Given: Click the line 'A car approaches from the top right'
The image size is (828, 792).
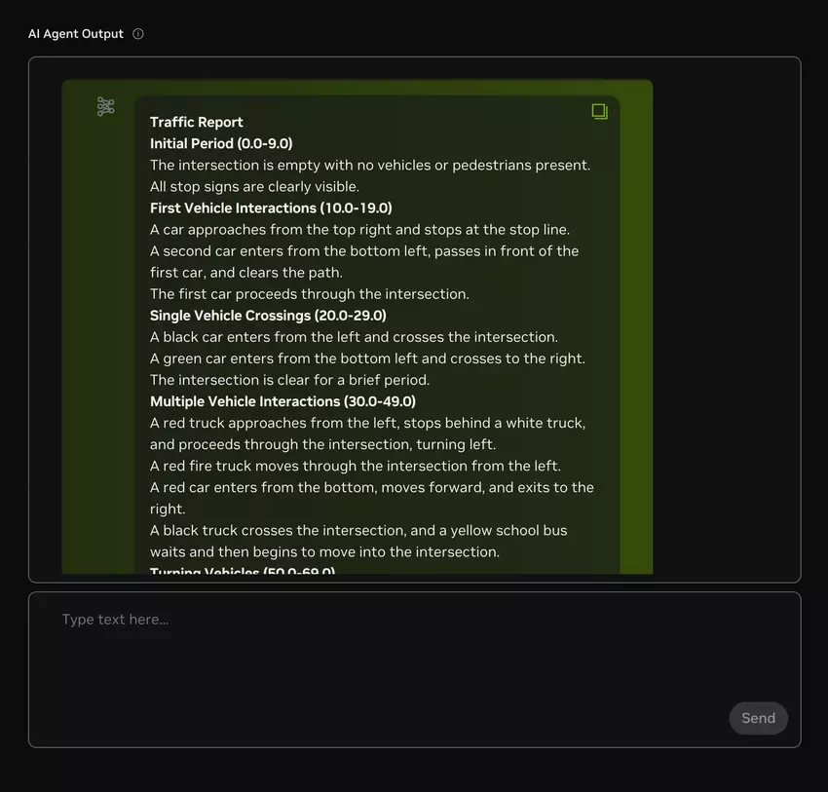Looking at the screenshot, I should coord(359,229).
